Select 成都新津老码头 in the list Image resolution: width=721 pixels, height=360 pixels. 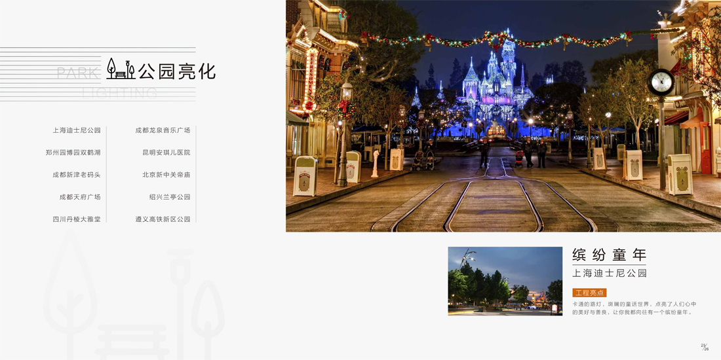(x=76, y=175)
